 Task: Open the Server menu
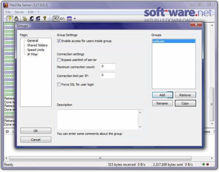19,12
